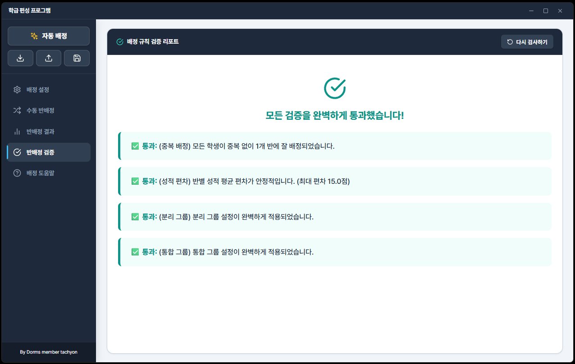Click the green checkbox on 분리 그룹 row
The width and height of the screenshot is (575, 364).
[135, 217]
